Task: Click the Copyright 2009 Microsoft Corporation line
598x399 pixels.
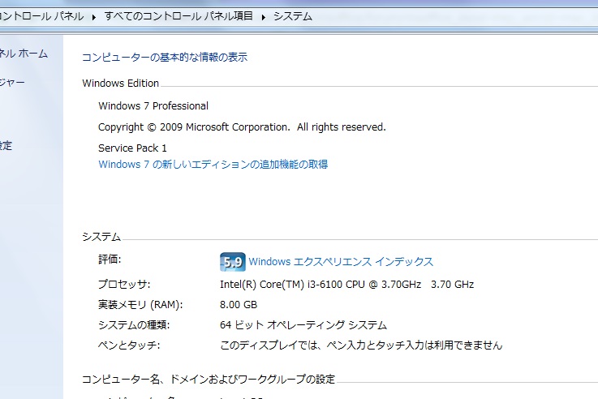Action: point(242,127)
